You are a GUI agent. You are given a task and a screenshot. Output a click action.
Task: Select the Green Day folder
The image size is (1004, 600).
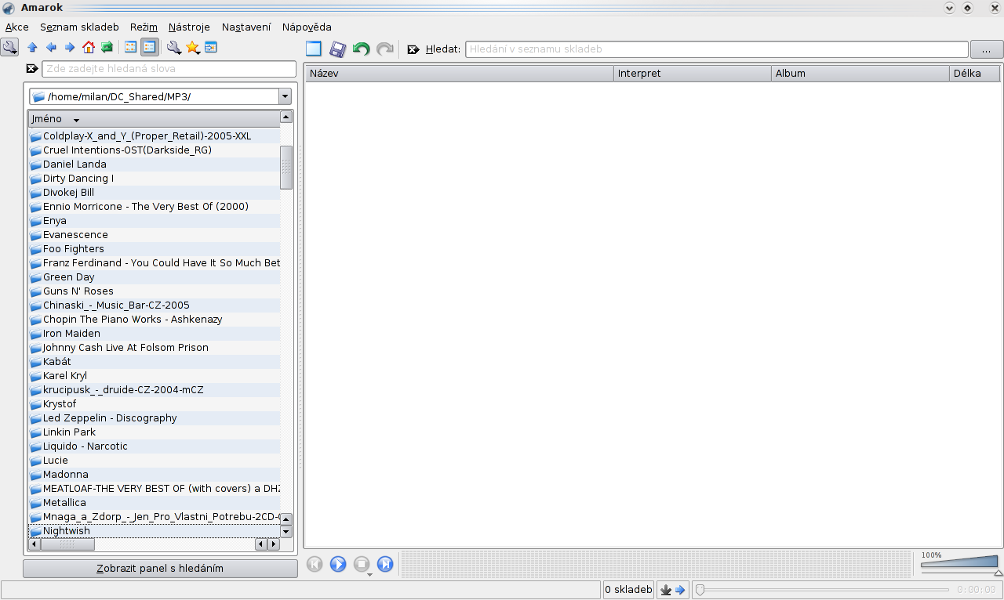(69, 277)
